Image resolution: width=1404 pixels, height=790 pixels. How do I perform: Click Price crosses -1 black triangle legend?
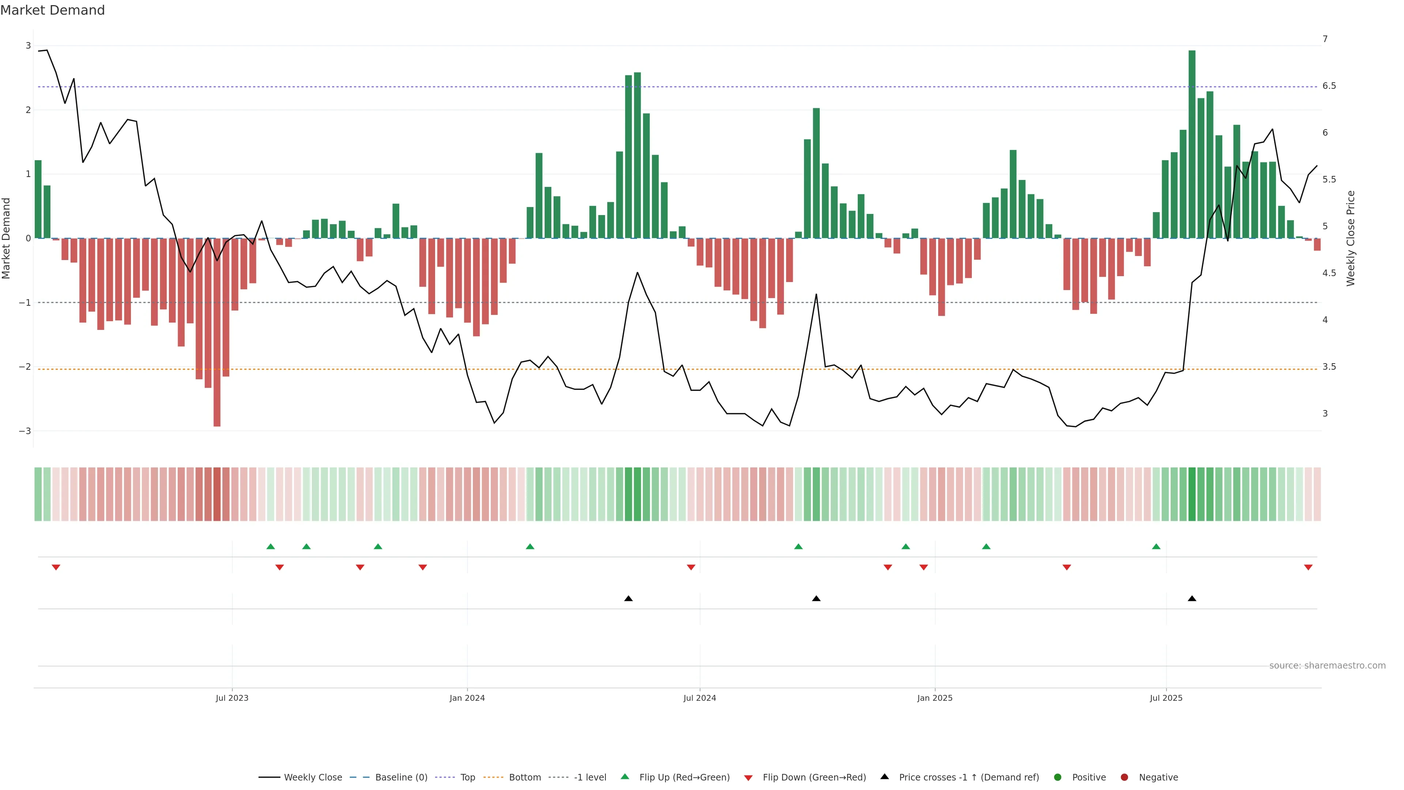coord(884,777)
